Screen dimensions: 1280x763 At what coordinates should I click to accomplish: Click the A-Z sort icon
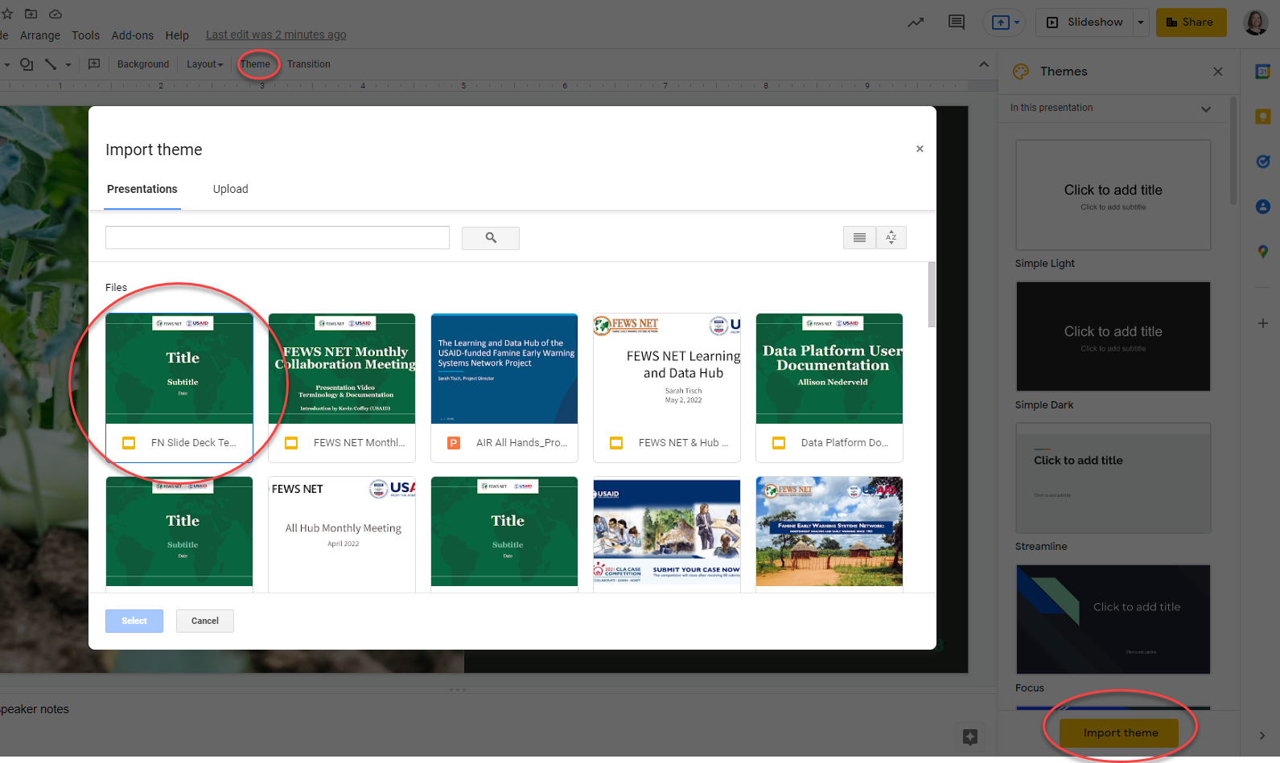point(891,237)
